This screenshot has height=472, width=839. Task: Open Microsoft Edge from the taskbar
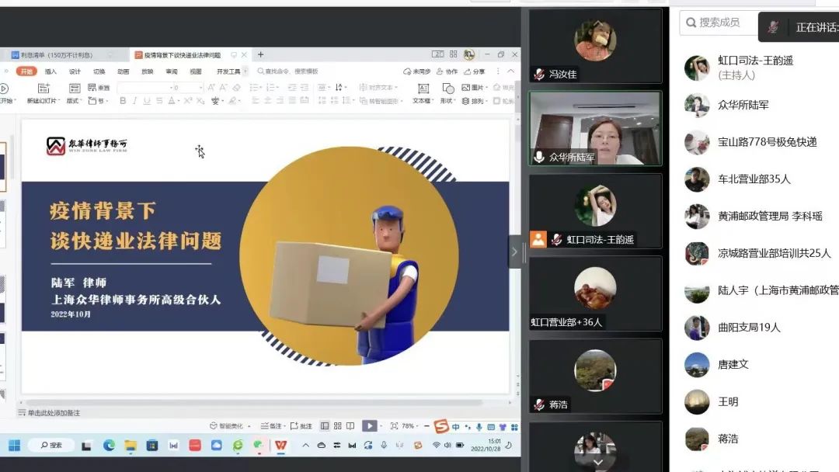coord(109,446)
